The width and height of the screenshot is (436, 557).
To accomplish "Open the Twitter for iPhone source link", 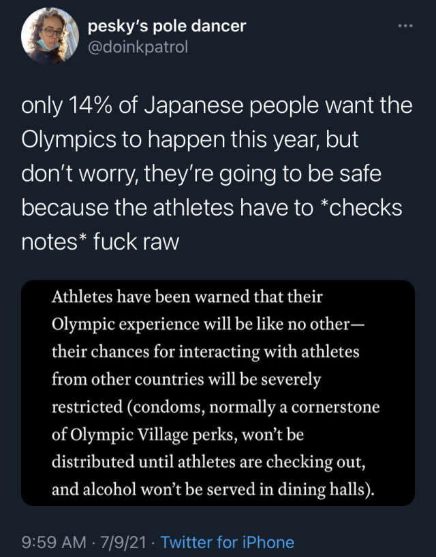I will pos(228,542).
